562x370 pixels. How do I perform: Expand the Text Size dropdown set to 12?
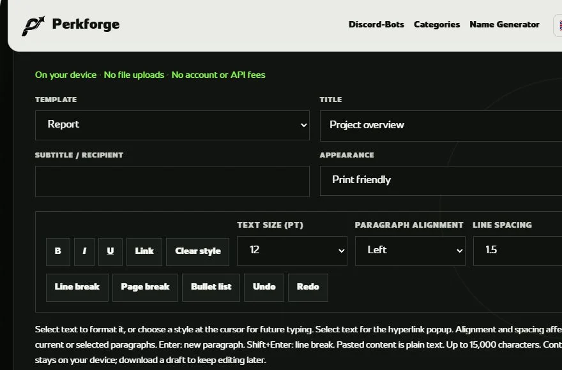pos(292,251)
